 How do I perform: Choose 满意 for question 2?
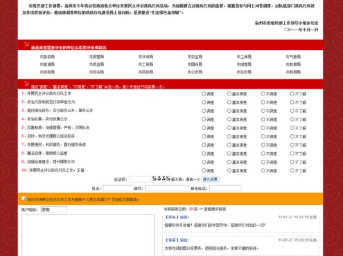click(204, 102)
